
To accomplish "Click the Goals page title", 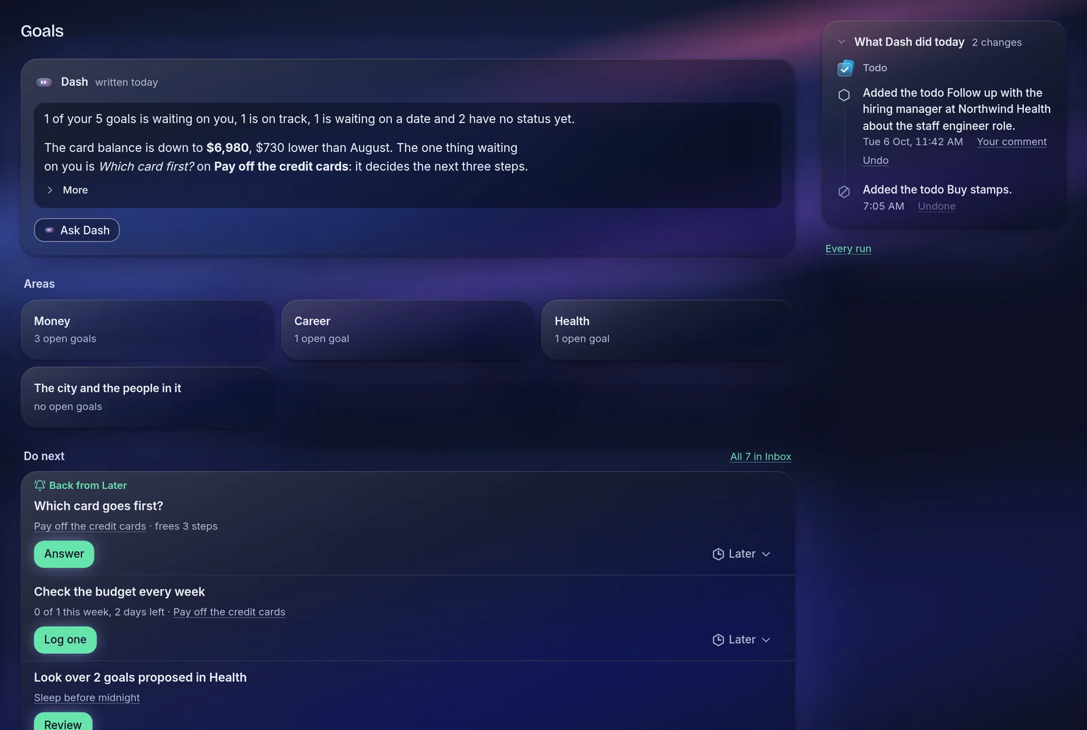I will [x=42, y=31].
